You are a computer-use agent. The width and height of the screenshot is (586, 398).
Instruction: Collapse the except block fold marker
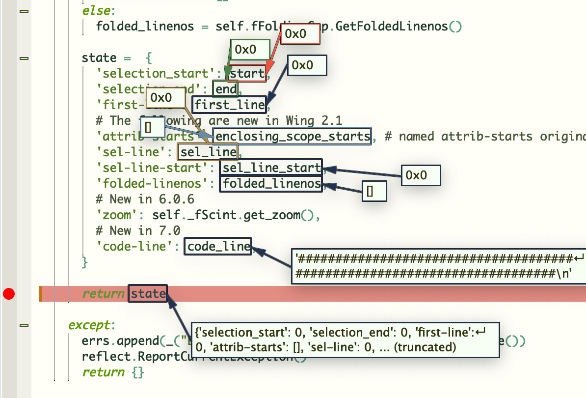click(x=24, y=325)
